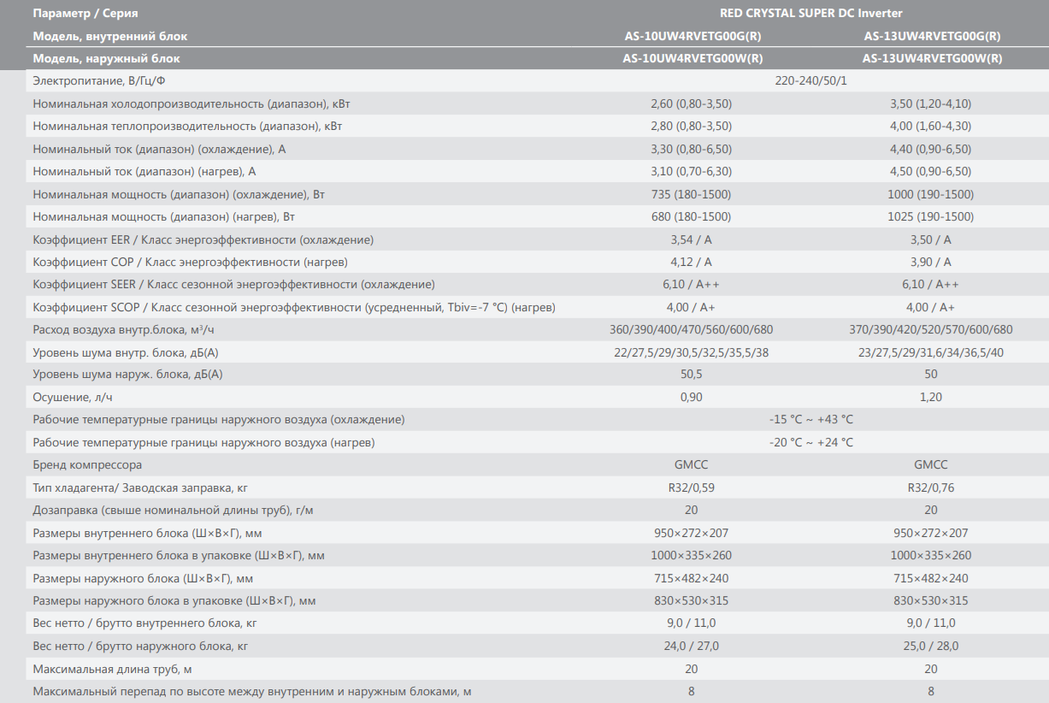Select outdoor unit weight 25,0 / 28,0

pos(931,646)
